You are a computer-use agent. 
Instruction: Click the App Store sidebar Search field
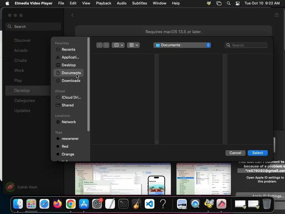tap(33, 26)
